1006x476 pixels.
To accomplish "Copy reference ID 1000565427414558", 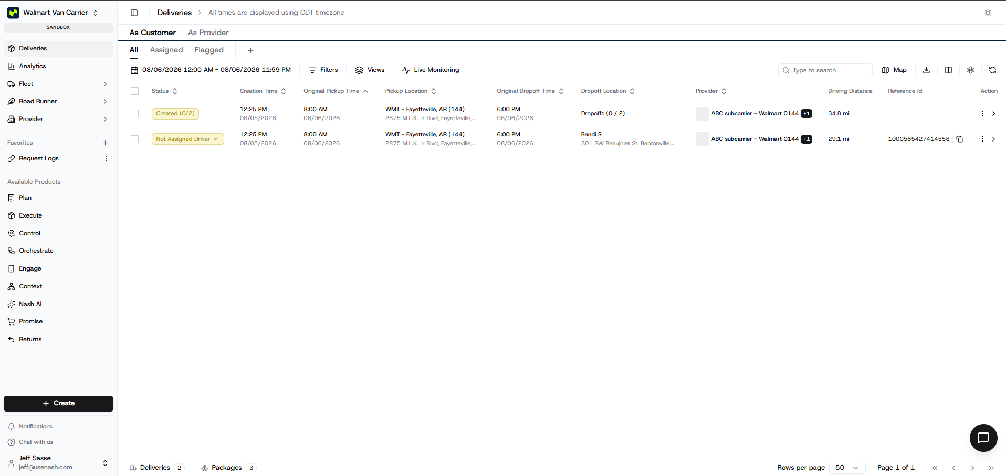I will [960, 139].
